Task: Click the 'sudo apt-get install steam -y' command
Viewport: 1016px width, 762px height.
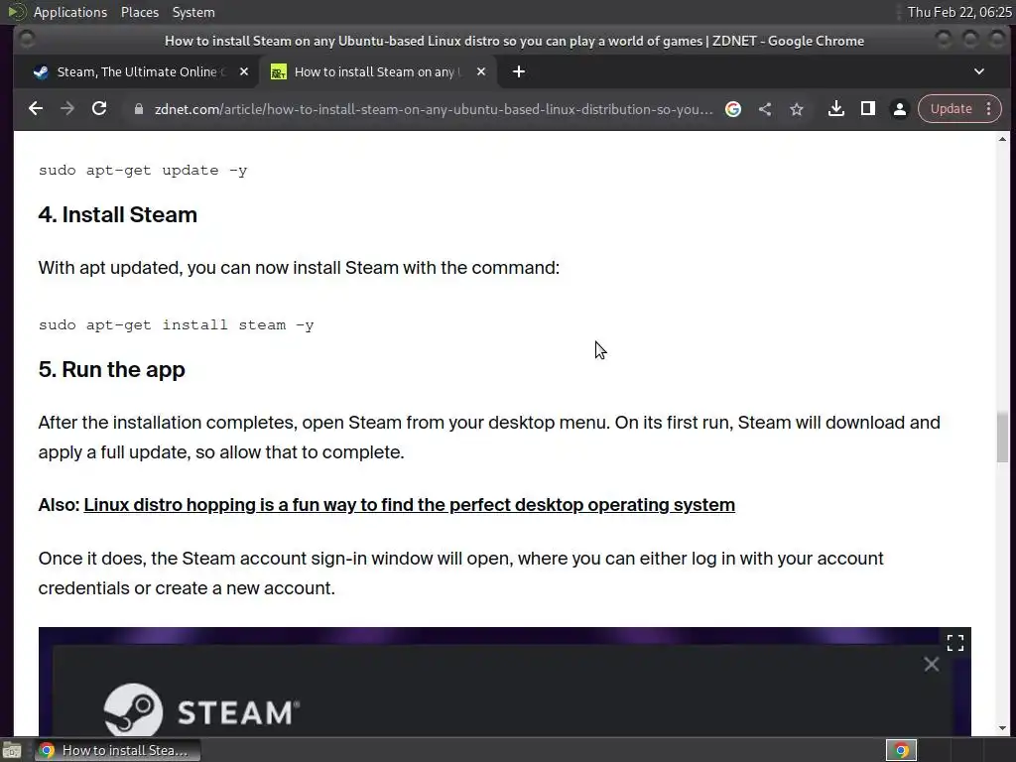Action: point(177,325)
